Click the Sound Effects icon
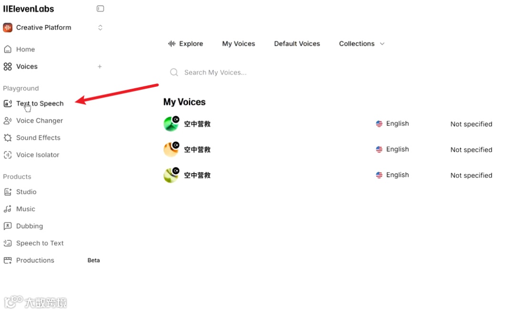This screenshot has height=312, width=515. tap(8, 138)
